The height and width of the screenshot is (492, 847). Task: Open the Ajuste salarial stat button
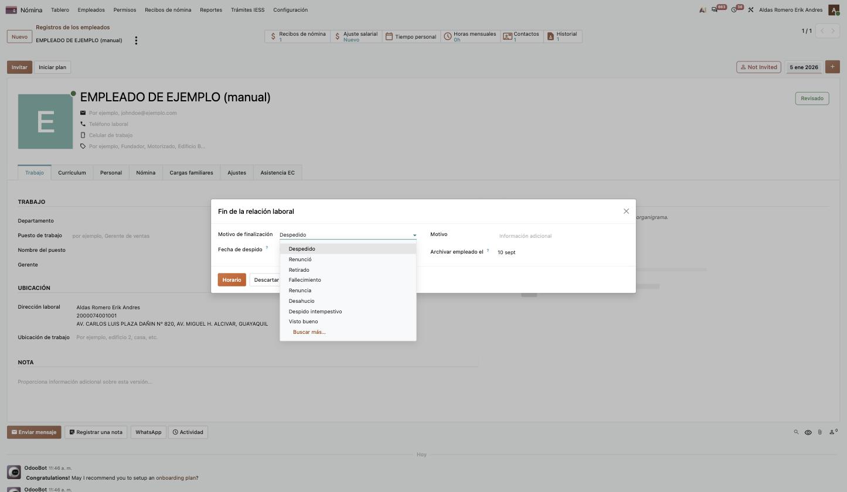tap(356, 36)
